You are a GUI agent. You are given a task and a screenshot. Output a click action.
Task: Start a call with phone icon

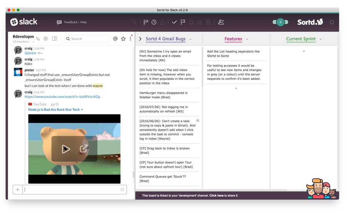(38, 39)
